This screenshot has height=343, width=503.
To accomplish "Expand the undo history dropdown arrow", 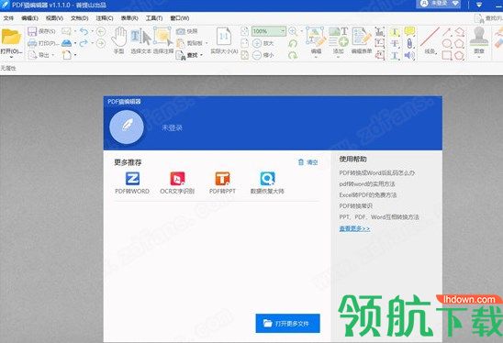I will [x=92, y=31].
